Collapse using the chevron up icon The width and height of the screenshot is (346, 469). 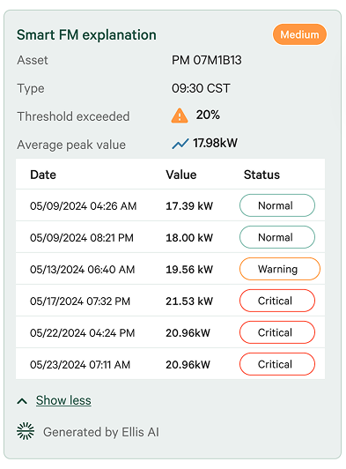coord(22,401)
